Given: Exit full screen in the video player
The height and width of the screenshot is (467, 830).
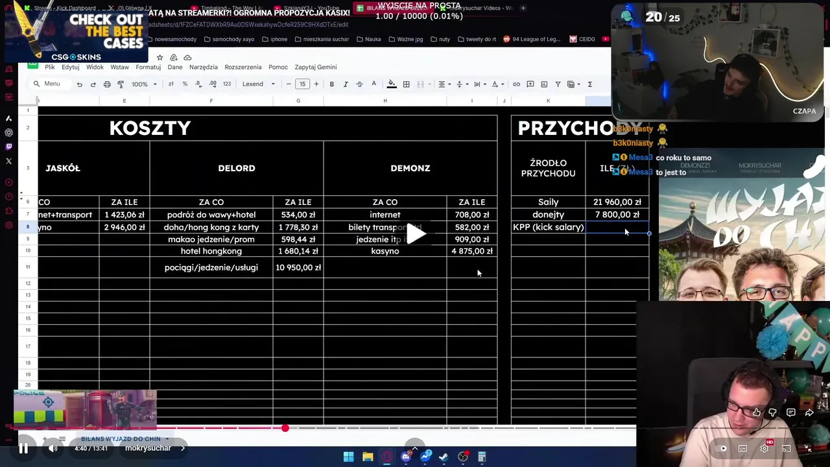Looking at the screenshot, I should point(807,448).
